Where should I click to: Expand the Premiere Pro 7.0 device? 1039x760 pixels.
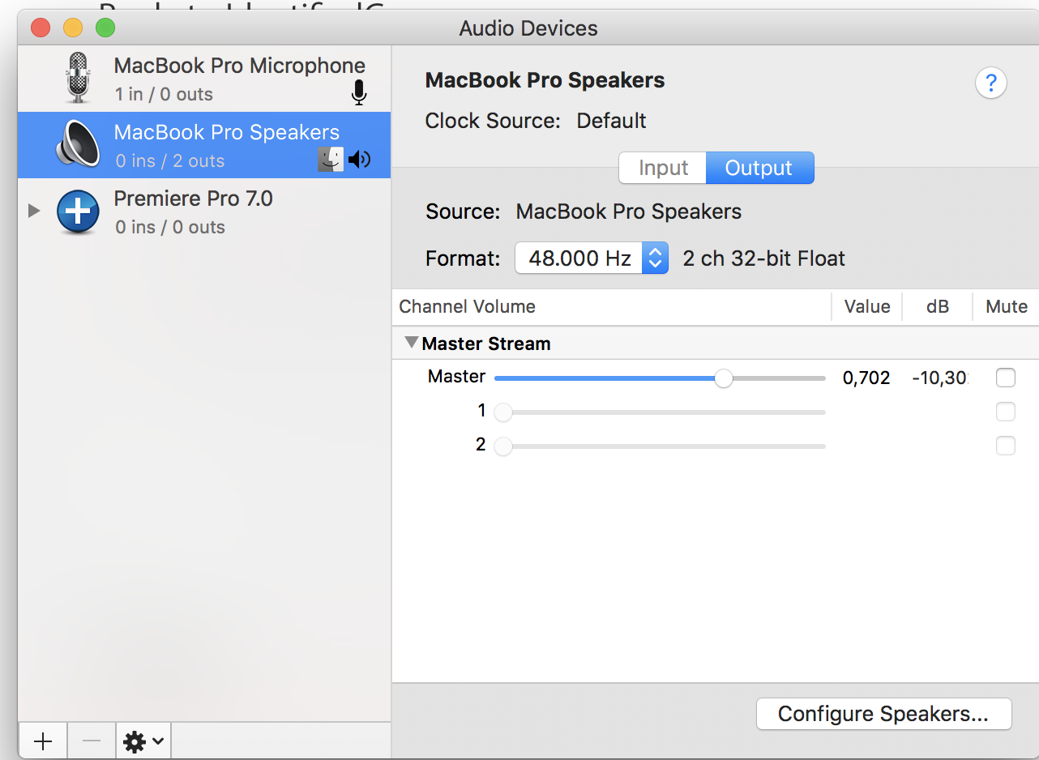33,211
